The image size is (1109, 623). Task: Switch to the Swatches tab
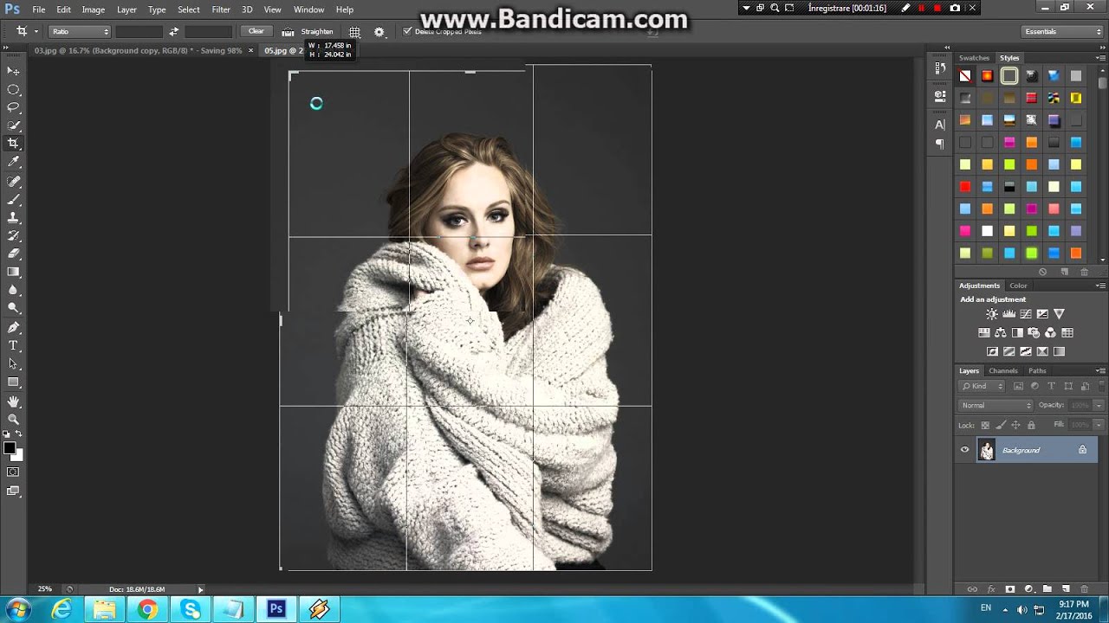coord(974,58)
